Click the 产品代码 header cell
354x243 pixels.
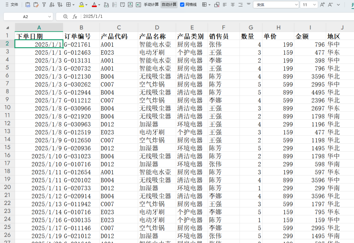(119, 36)
